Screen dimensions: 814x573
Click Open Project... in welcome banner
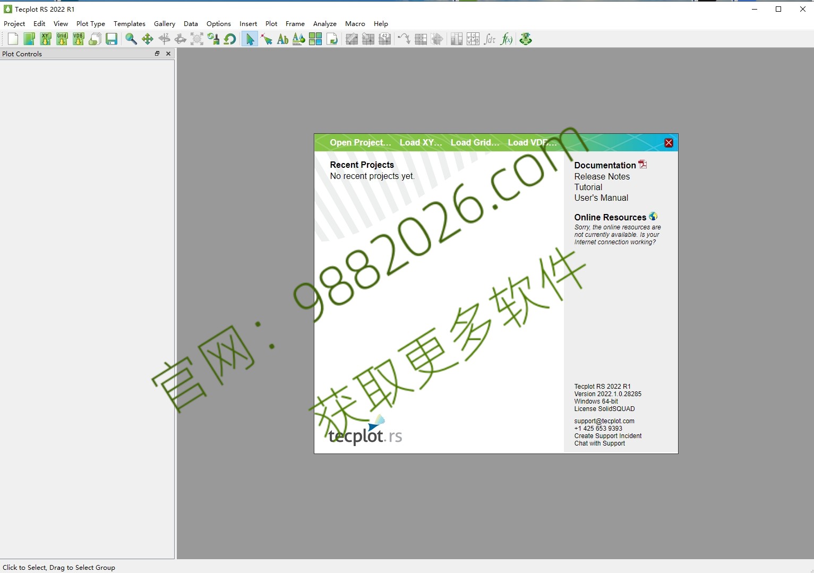[x=360, y=142]
